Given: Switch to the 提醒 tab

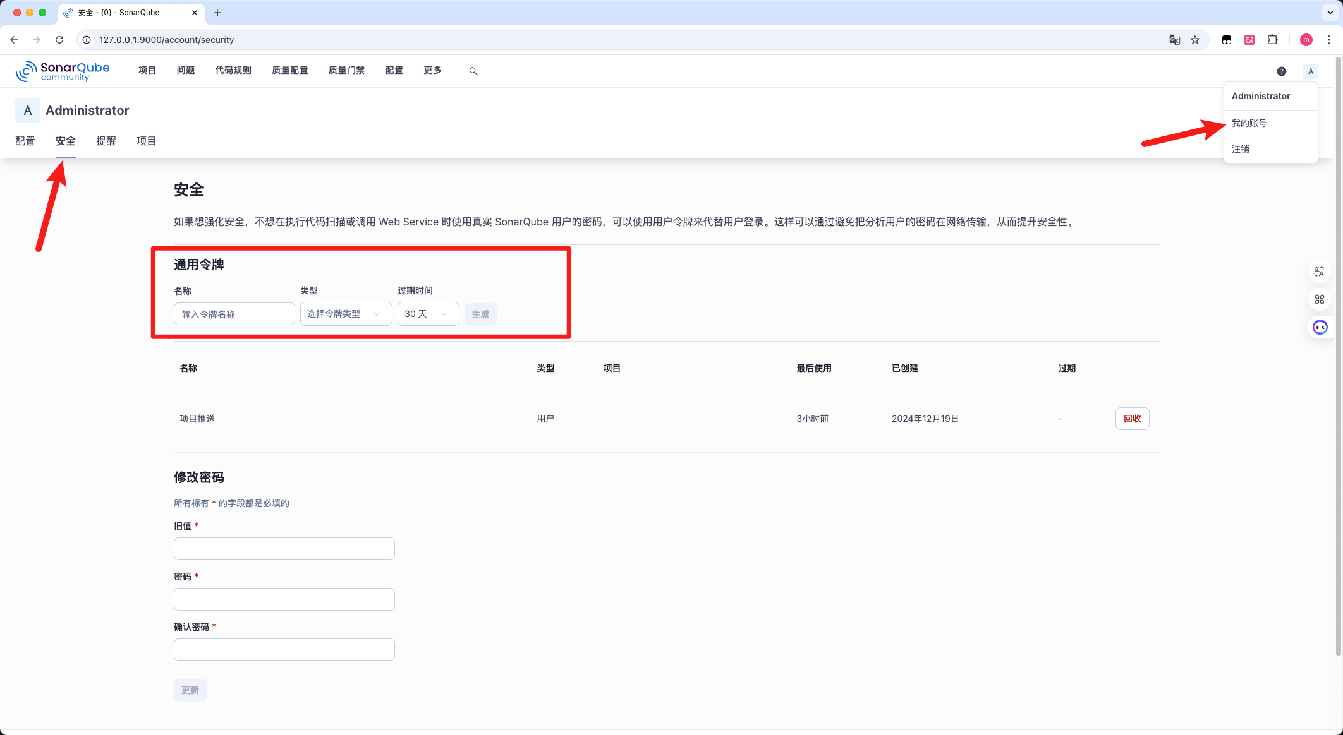Looking at the screenshot, I should [106, 141].
